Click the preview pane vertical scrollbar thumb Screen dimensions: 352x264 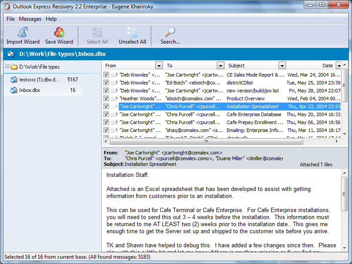(x=344, y=194)
